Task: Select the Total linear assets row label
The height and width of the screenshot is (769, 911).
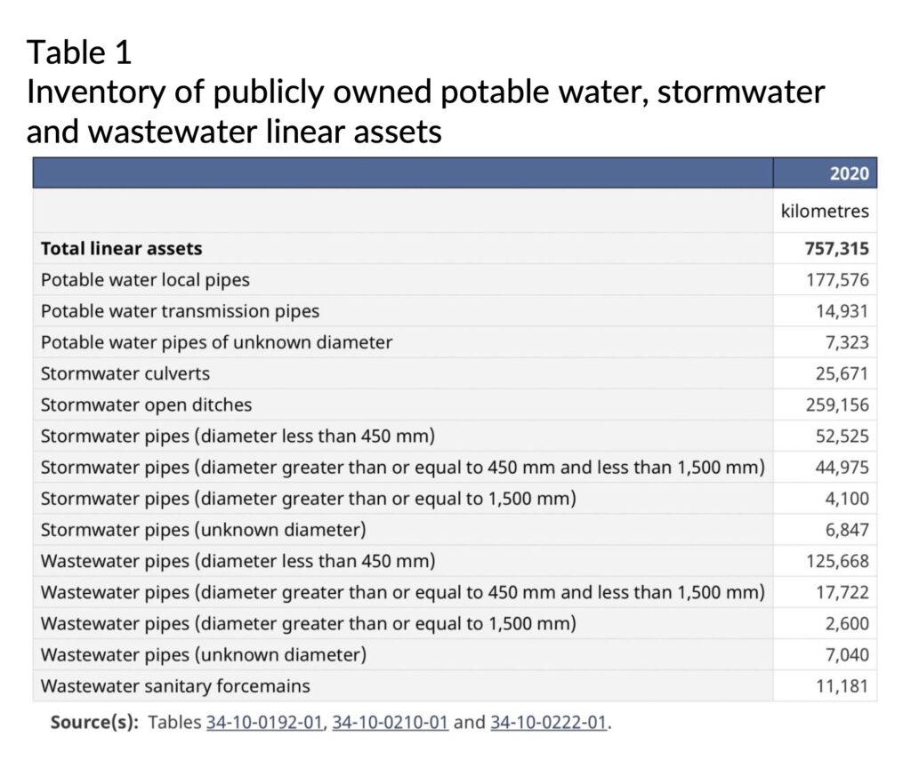Action: [121, 248]
